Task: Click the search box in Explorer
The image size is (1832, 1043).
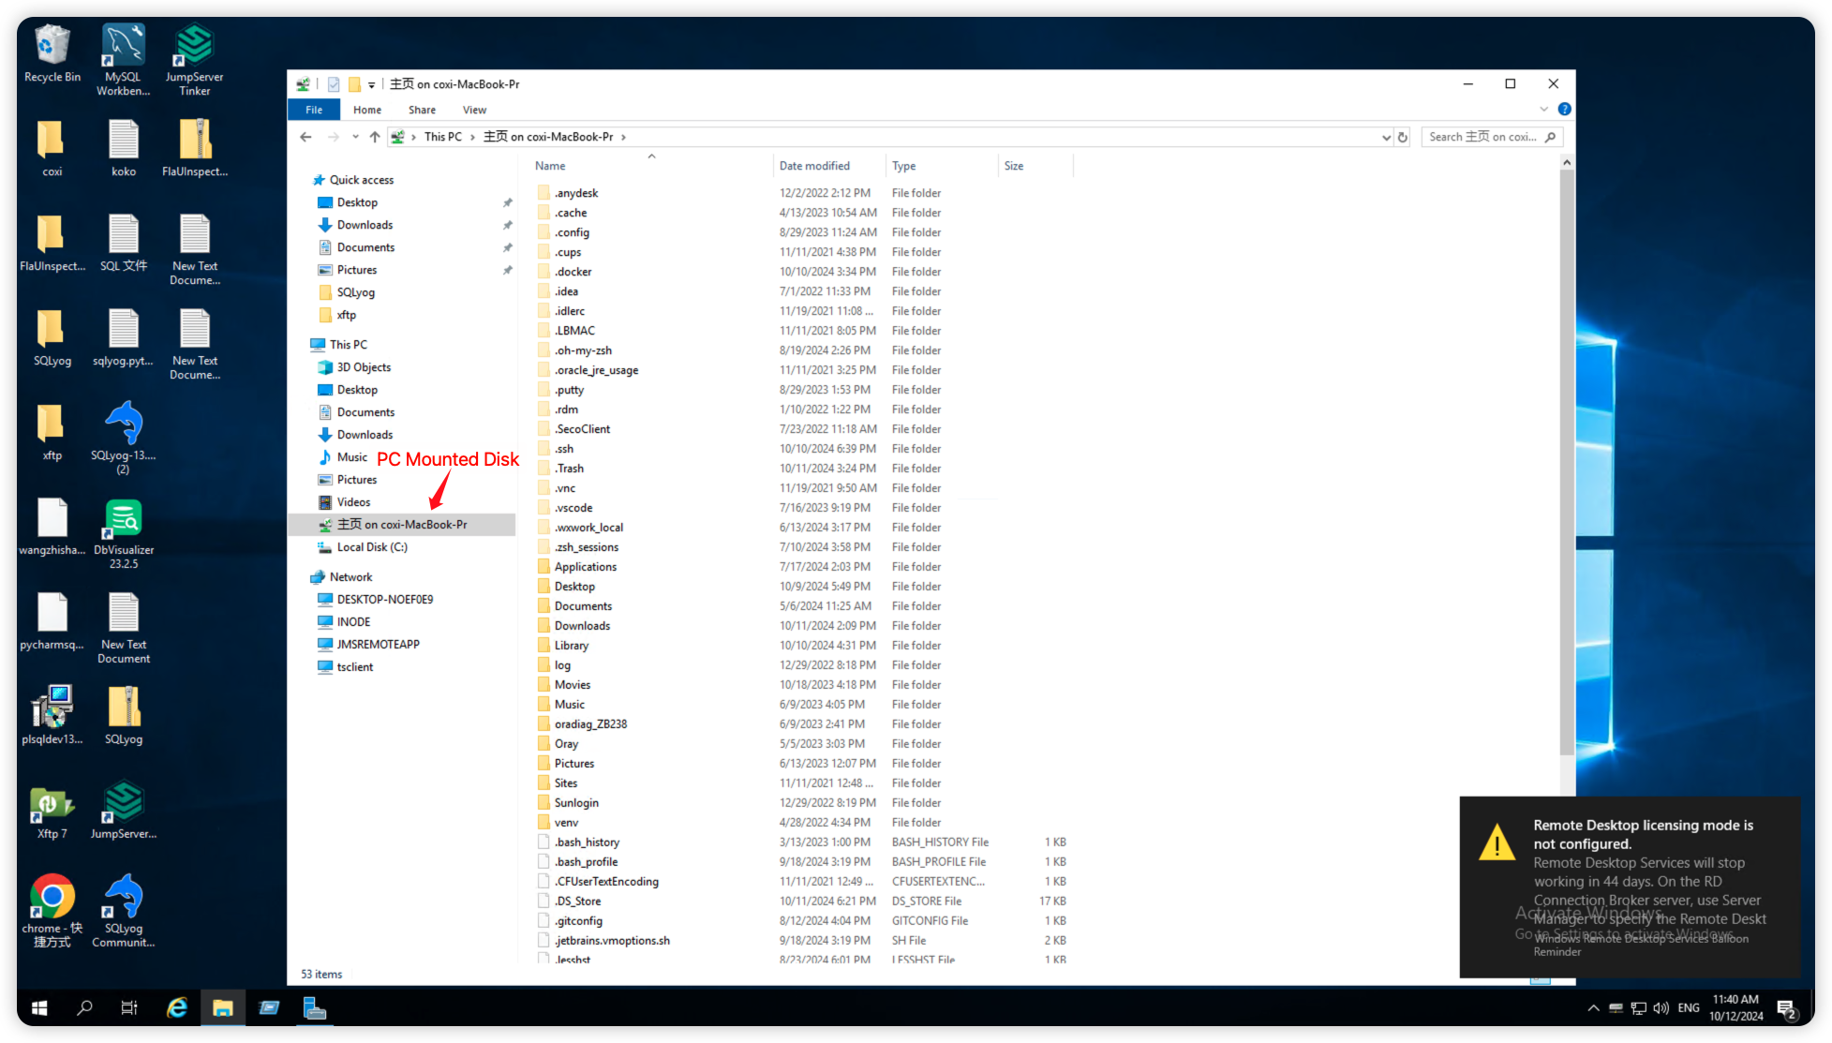Action: 1490,137
